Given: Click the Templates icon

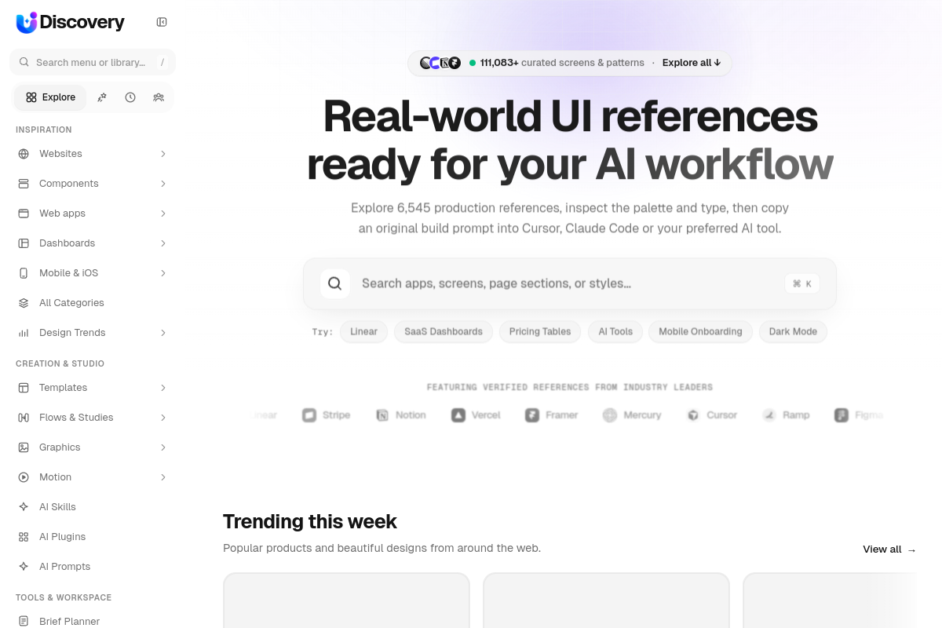Looking at the screenshot, I should point(24,388).
